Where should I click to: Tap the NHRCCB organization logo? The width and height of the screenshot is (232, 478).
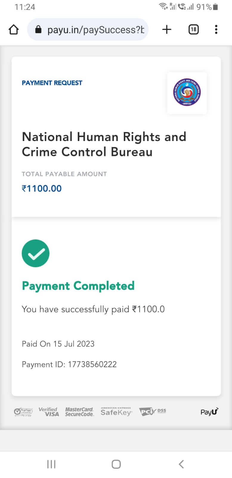[x=187, y=93]
